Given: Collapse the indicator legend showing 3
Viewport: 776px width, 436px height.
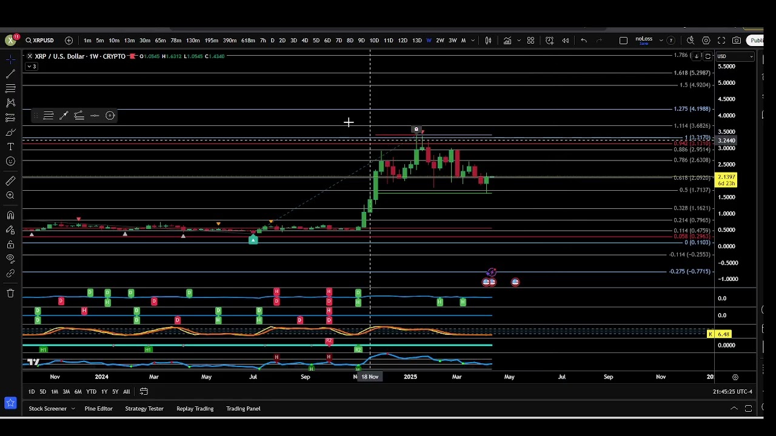Looking at the screenshot, I should (32, 67).
